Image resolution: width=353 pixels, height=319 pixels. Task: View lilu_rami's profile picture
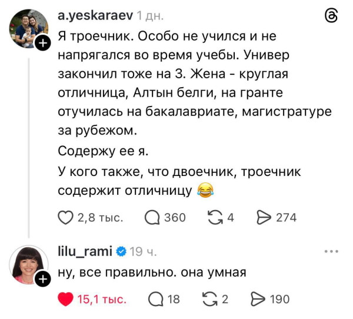[28, 265]
